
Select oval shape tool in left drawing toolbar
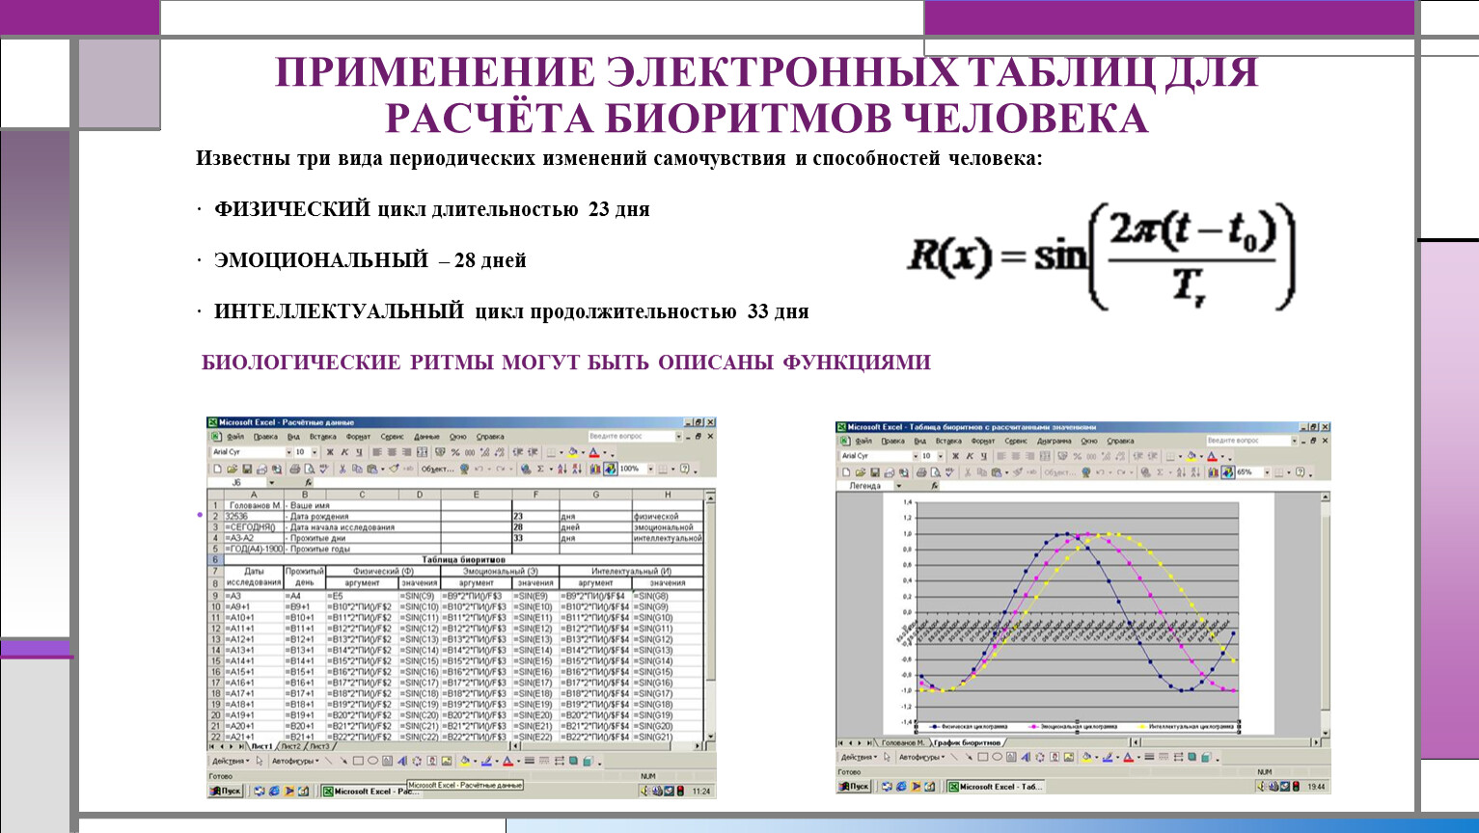(x=372, y=761)
